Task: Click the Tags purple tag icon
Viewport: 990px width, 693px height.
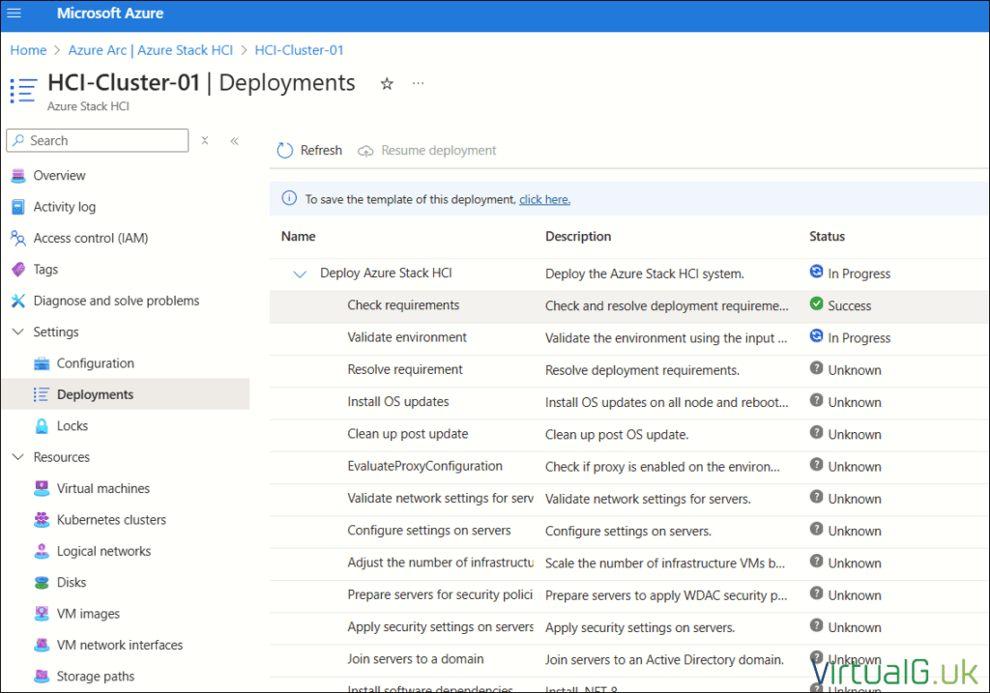Action: pos(18,270)
